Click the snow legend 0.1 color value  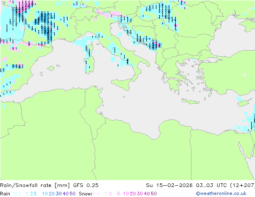click(x=96, y=194)
